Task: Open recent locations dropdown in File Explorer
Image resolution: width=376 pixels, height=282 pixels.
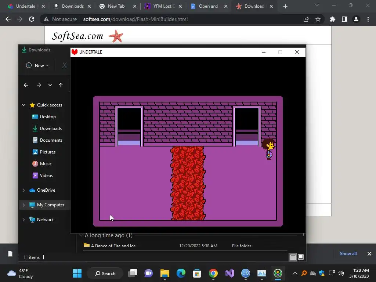Action: click(50, 85)
